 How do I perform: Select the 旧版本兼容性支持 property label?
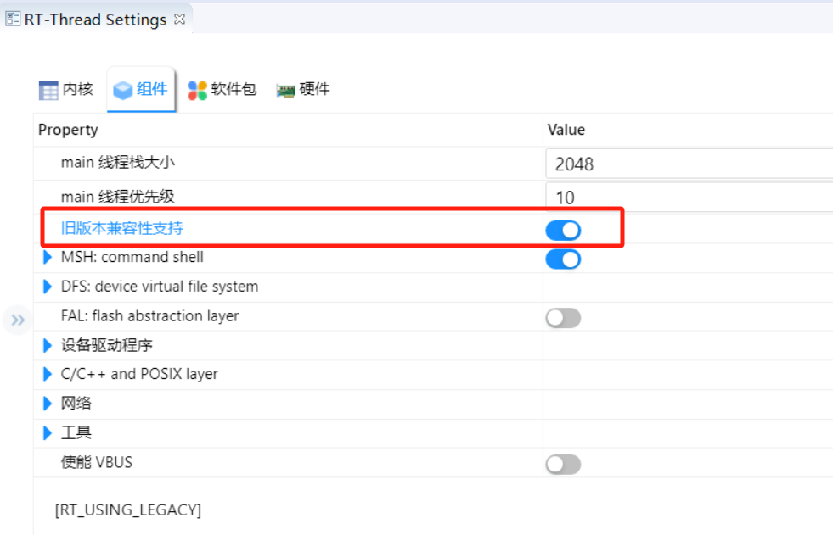pyautogui.click(x=122, y=228)
